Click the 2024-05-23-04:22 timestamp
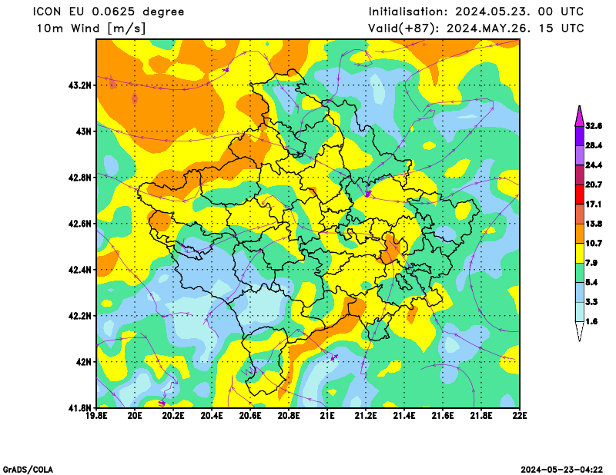The image size is (616, 475). (562, 470)
